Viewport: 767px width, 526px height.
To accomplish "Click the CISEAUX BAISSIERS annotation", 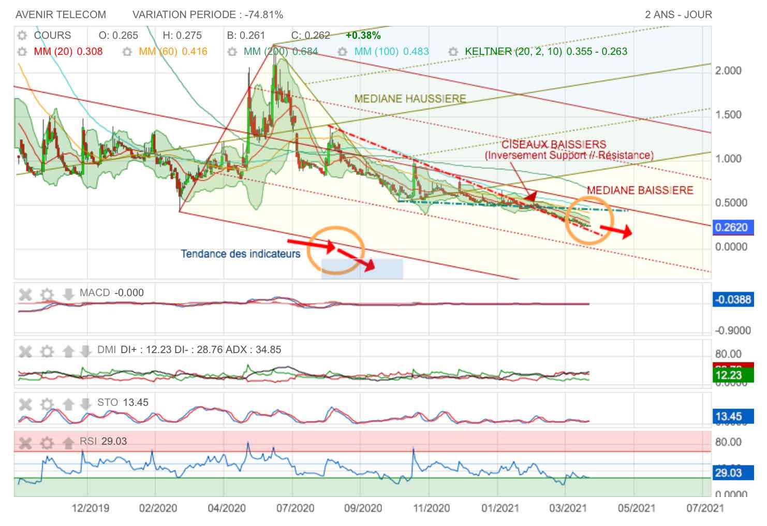I will [554, 144].
